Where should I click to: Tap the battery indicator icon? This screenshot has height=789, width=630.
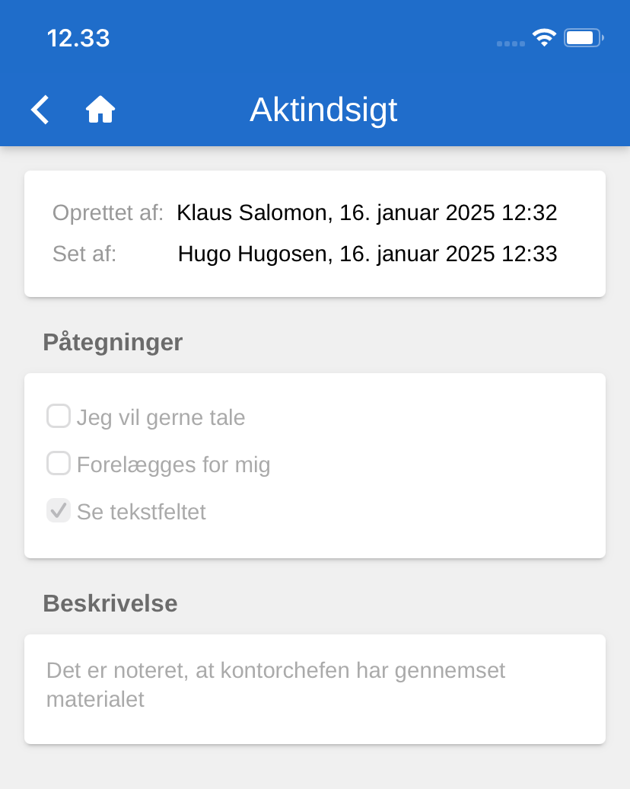583,37
